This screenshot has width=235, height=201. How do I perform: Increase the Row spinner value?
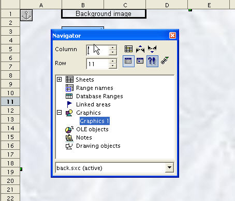coord(113,61)
